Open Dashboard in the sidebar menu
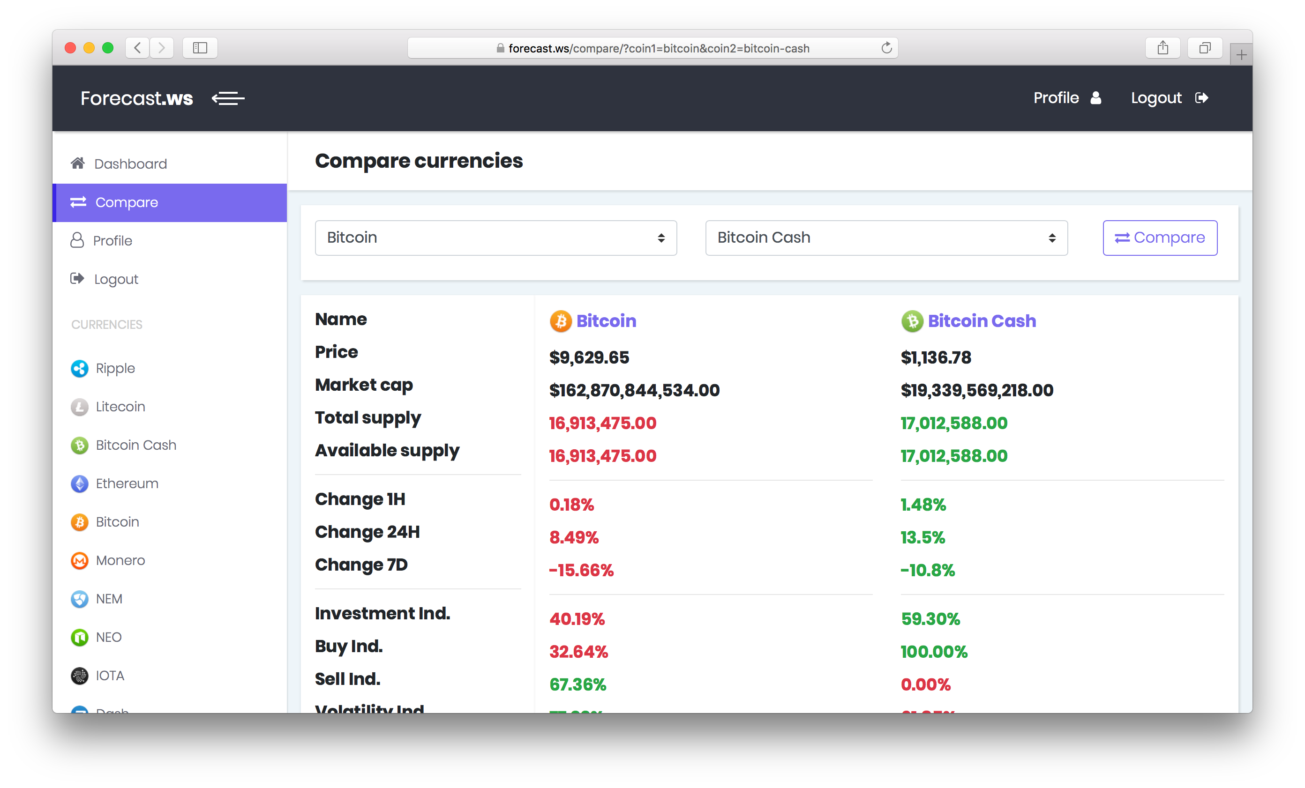The height and width of the screenshot is (788, 1305). [170, 164]
